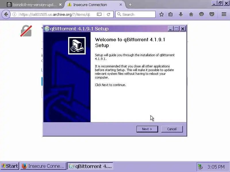Minimize the Firefox window
Image resolution: width=230 pixels, height=172 pixels.
pos(214,3)
